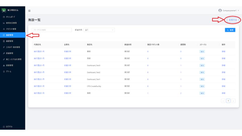Go to previous page in pagination
Screen dimensions: 242x136
pos(223,101)
